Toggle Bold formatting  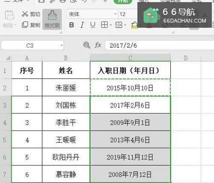[71, 25]
